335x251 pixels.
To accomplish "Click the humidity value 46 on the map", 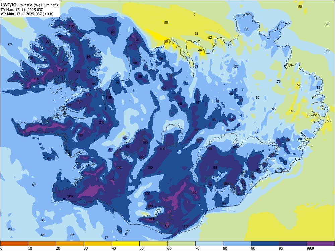I will click(200, 50).
